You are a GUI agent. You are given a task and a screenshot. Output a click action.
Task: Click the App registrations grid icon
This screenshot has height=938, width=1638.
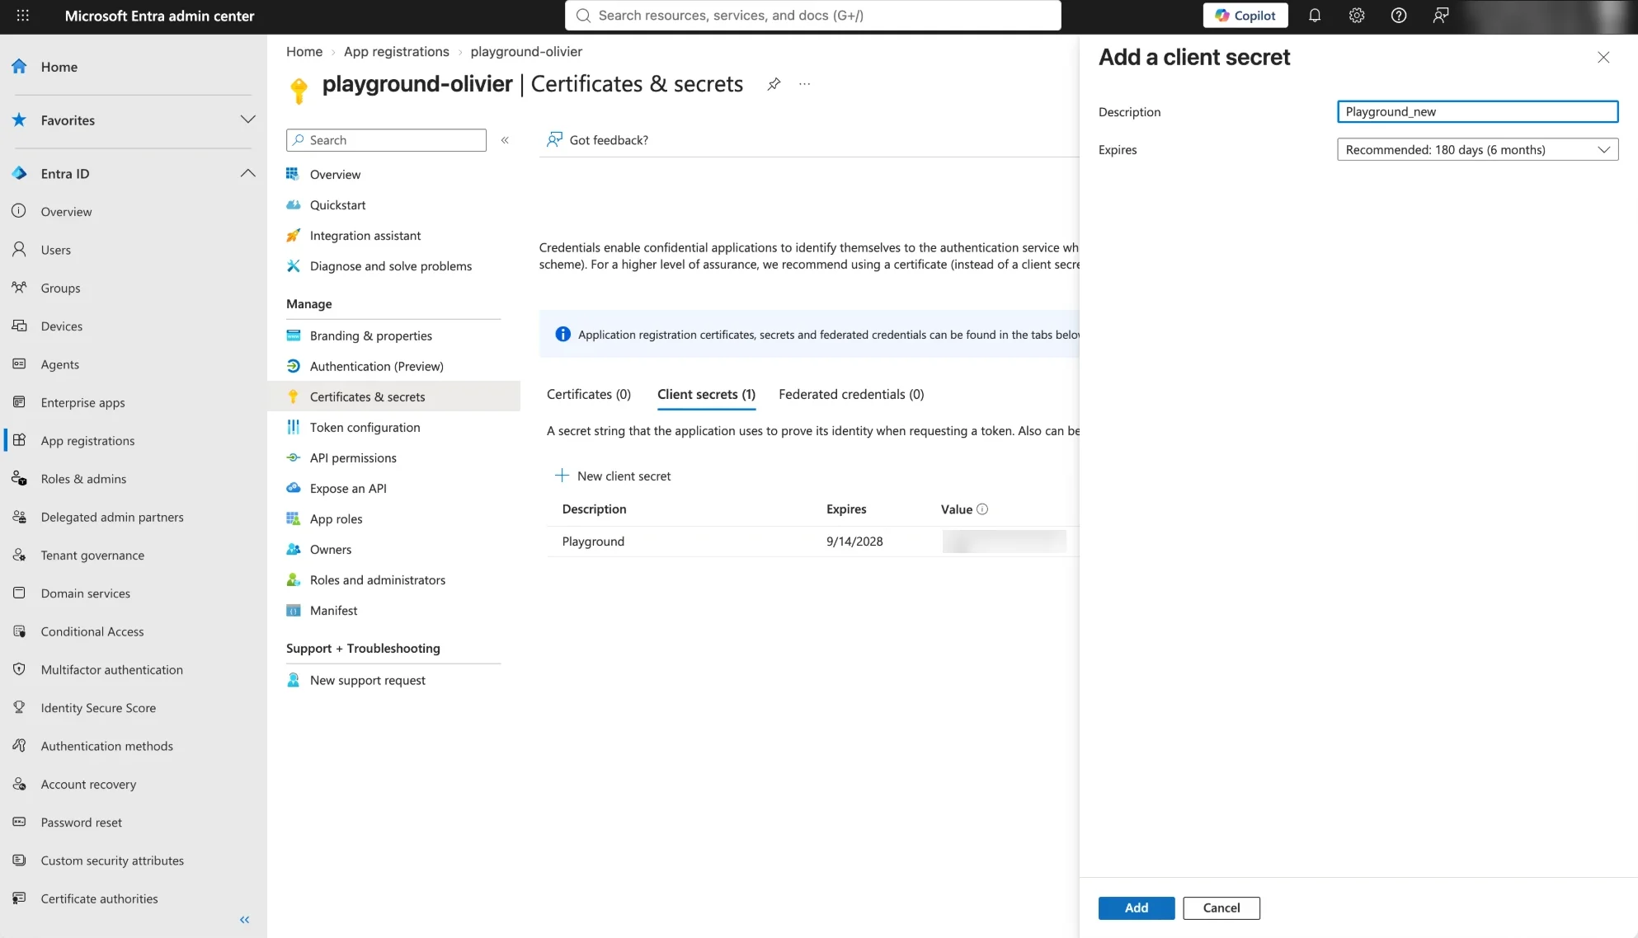pyautogui.click(x=19, y=440)
